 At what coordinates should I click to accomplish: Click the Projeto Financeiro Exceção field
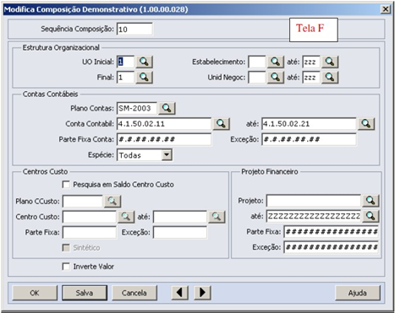[x=331, y=247]
